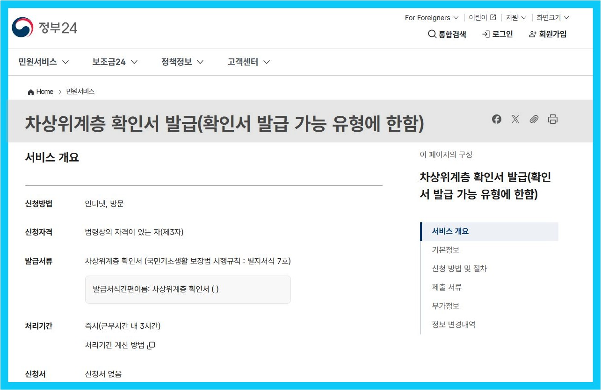Expand the For Foreigners dropdown

430,17
